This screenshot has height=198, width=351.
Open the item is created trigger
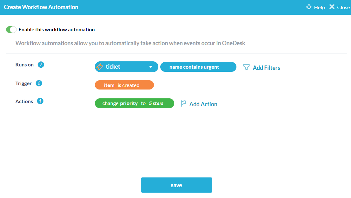click(124, 85)
